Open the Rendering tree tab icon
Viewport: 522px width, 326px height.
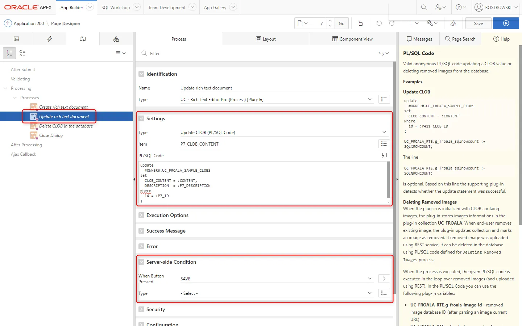[16, 39]
